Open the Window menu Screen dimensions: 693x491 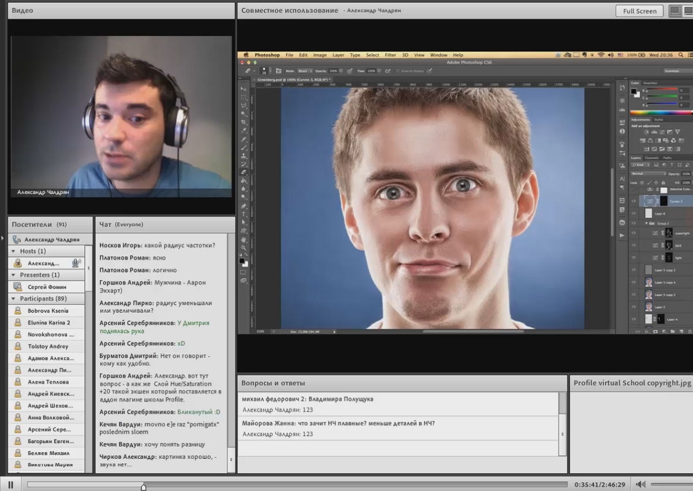pos(438,55)
